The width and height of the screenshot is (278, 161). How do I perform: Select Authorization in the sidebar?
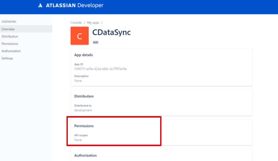coord(11,51)
